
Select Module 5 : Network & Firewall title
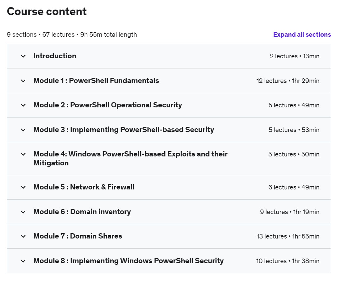coord(84,187)
